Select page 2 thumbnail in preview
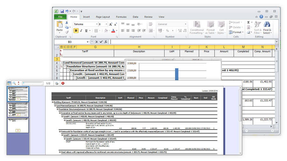The image size is (287, 161). 18,109
